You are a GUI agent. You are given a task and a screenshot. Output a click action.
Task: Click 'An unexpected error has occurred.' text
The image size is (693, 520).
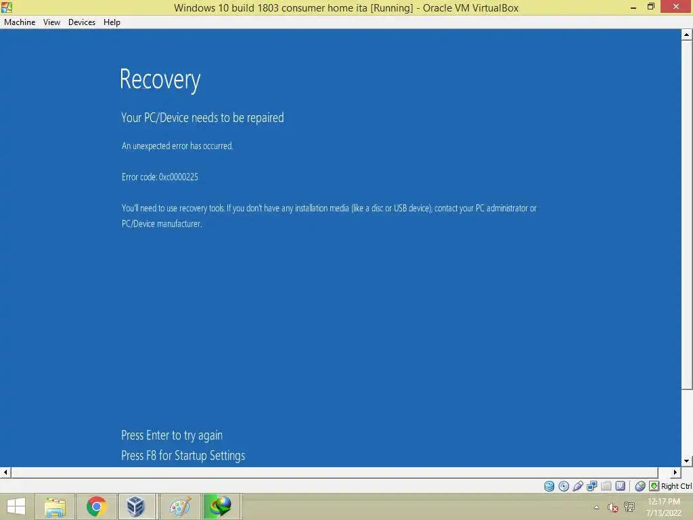(177, 146)
